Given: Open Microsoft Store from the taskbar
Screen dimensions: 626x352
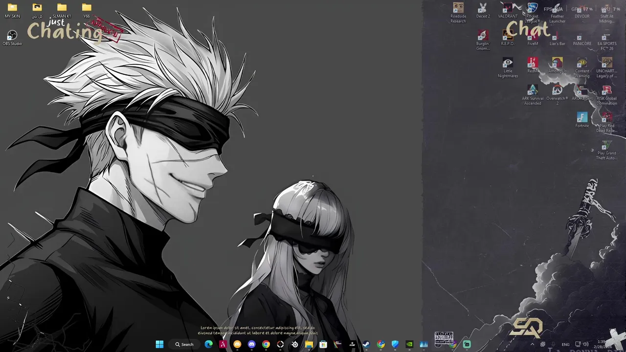Looking at the screenshot, I should (323, 344).
